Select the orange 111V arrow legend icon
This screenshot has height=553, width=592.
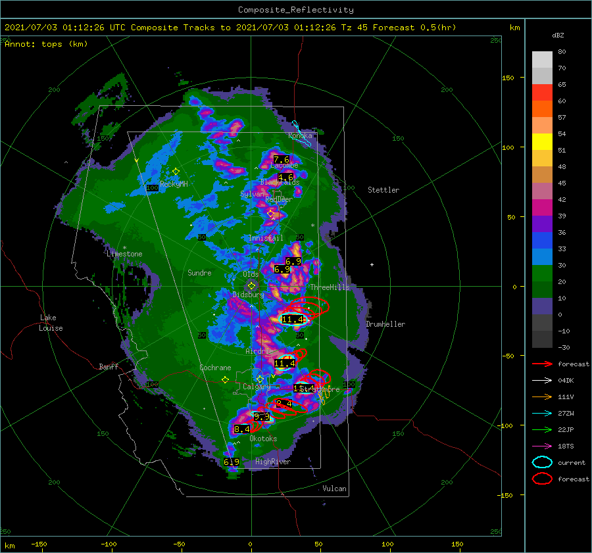542,397
